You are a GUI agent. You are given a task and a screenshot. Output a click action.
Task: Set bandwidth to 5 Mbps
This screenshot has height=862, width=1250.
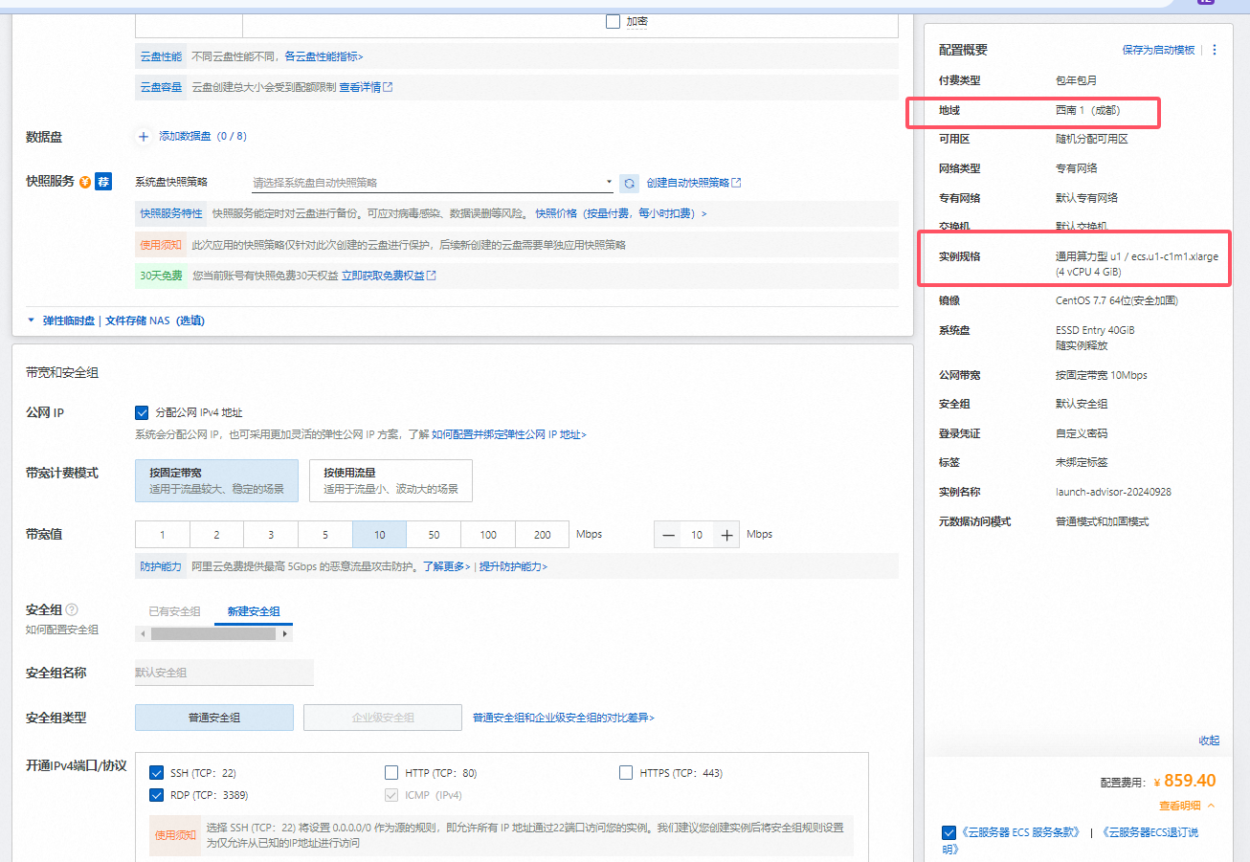point(325,535)
